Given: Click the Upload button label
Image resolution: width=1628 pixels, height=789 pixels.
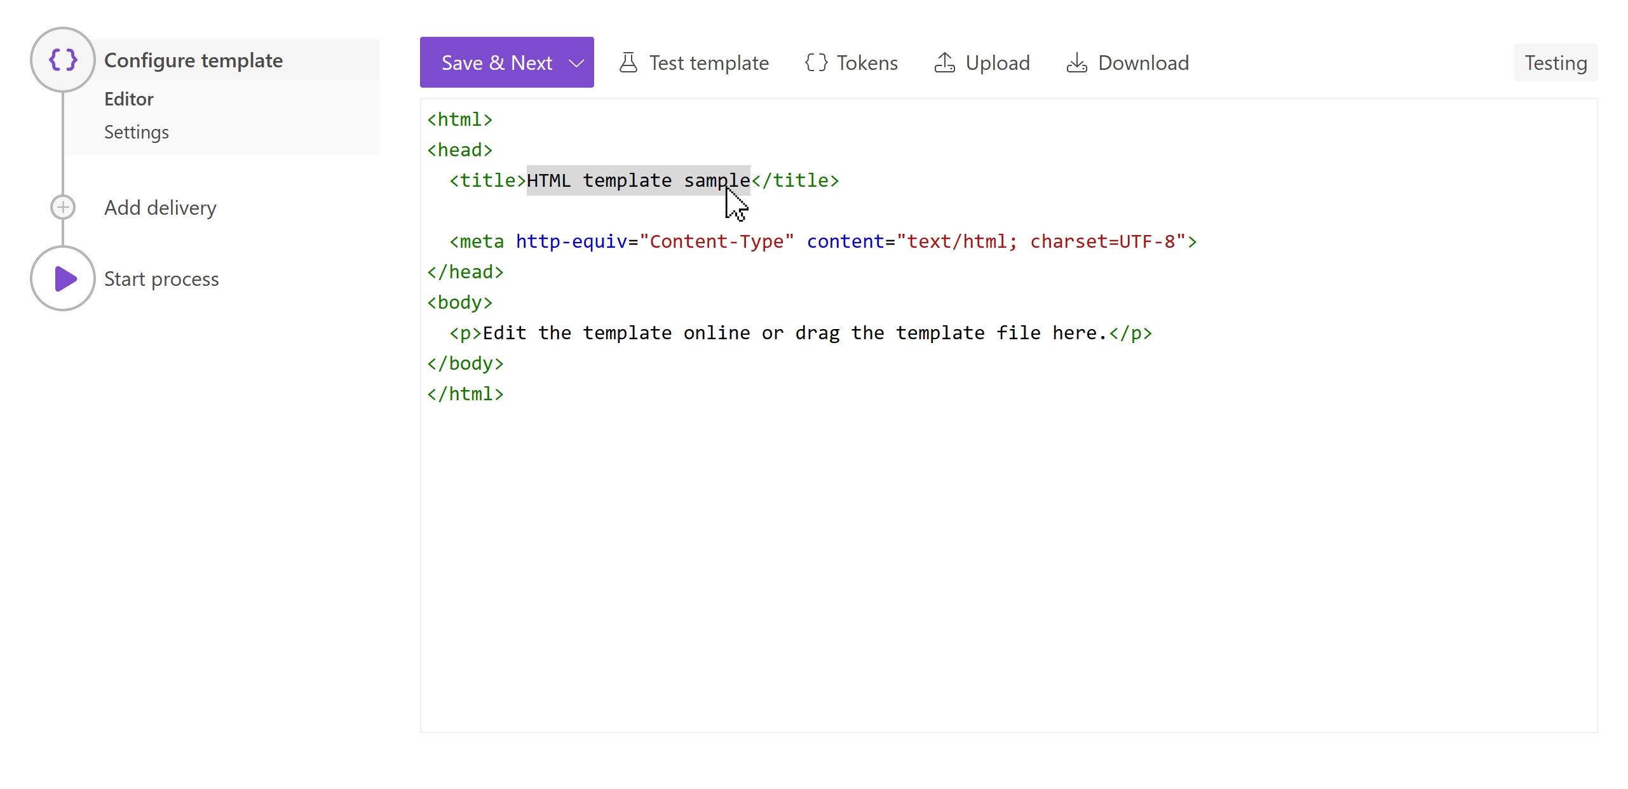Looking at the screenshot, I should coord(998,63).
